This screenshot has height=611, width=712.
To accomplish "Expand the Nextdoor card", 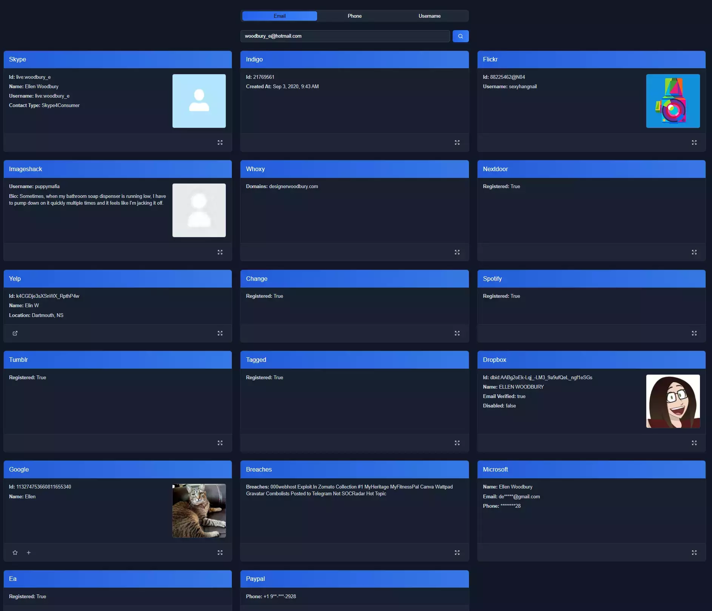I will (694, 252).
